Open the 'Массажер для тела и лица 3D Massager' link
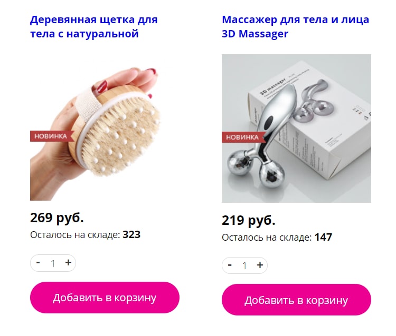 click(x=295, y=26)
